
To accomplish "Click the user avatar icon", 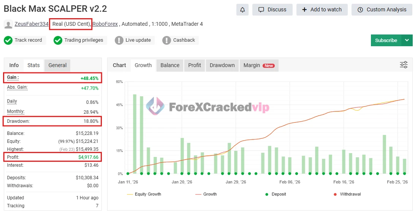I will pos(8,24).
